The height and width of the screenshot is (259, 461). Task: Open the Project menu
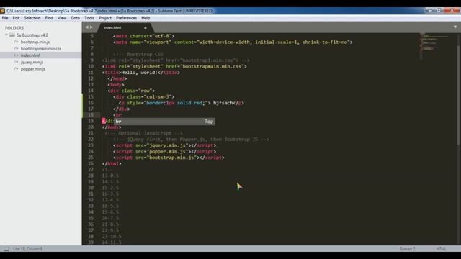click(105, 18)
